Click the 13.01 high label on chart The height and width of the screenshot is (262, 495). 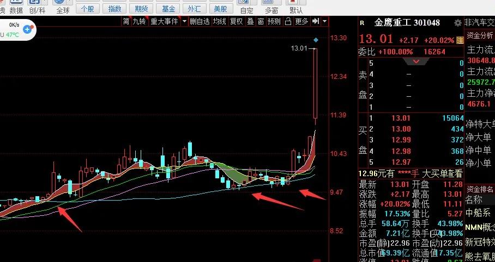tap(299, 48)
